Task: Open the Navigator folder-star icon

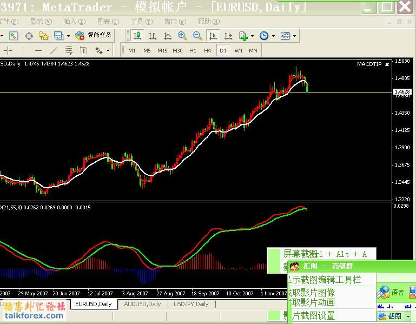Action: point(44,36)
